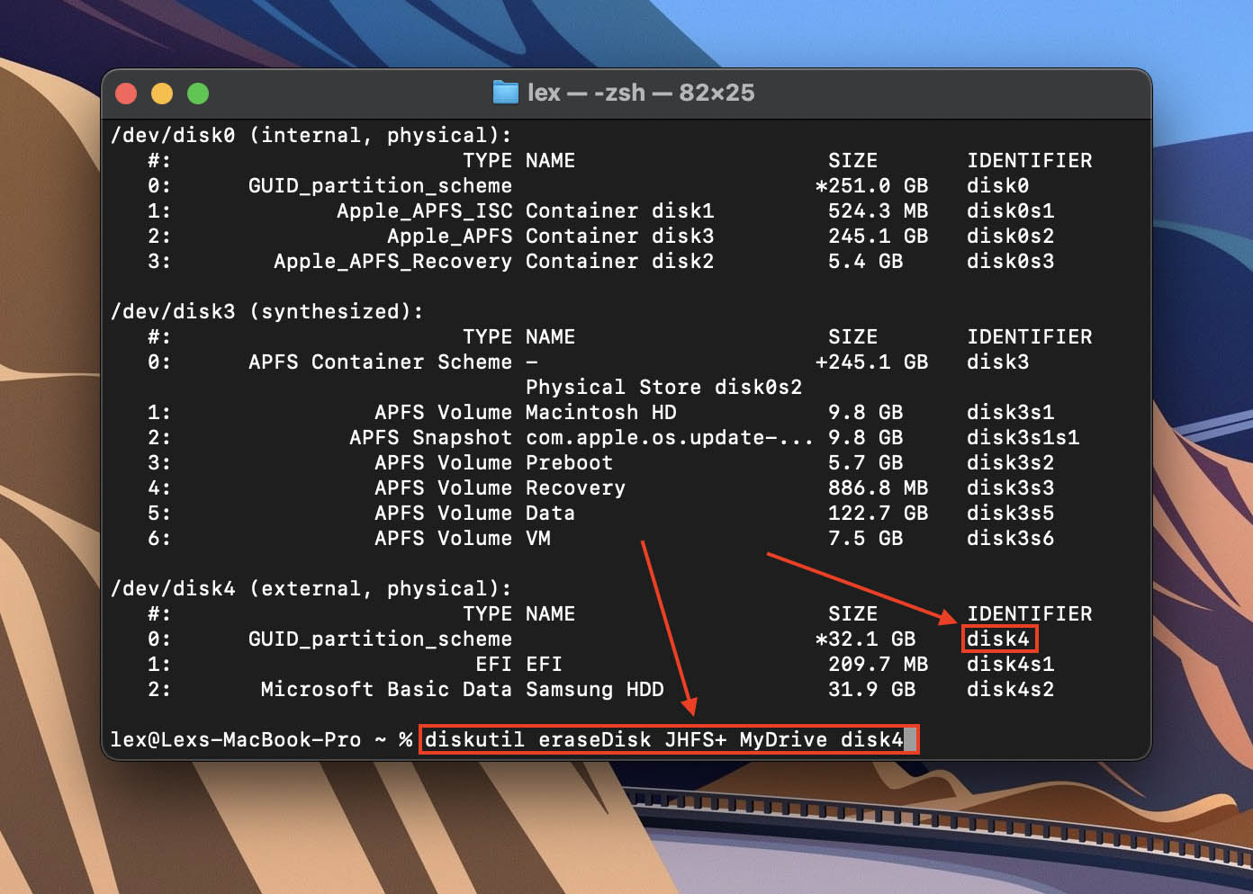Click the /dev/disk4 external physical header

pyautogui.click(x=311, y=587)
